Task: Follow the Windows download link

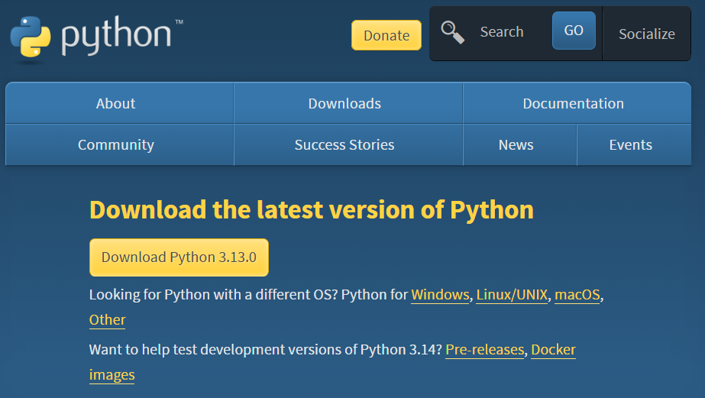Action: pyautogui.click(x=440, y=294)
